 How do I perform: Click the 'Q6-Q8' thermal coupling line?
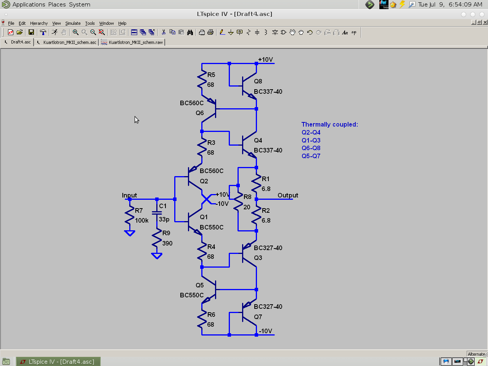311,148
